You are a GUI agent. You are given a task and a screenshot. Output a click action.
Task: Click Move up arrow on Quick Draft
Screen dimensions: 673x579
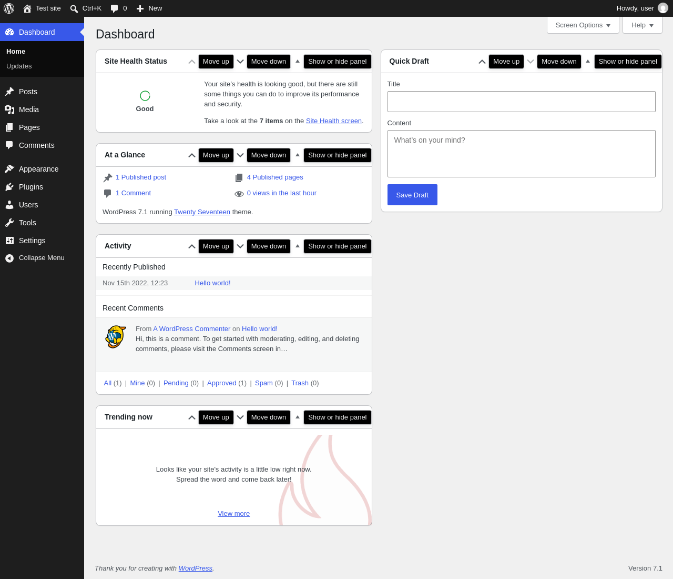(x=482, y=62)
